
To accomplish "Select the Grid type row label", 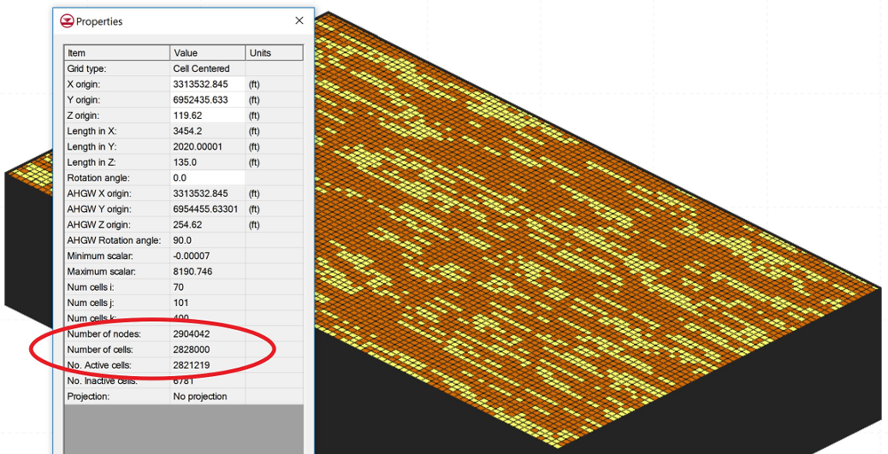I will [116, 68].
